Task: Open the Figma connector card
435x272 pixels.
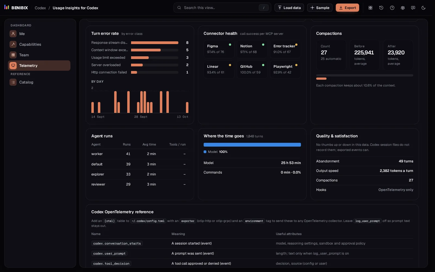Action: pos(219,49)
